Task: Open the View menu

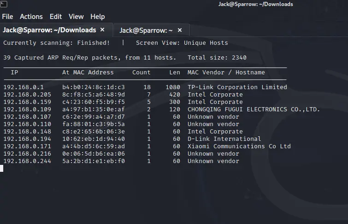Action: (76, 17)
